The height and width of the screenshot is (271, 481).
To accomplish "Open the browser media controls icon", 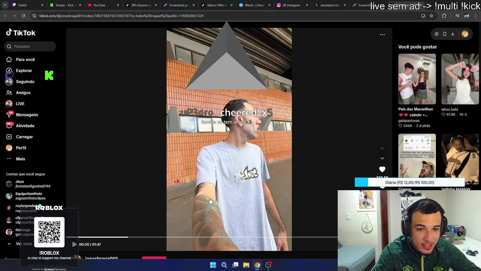I will coord(457,16).
